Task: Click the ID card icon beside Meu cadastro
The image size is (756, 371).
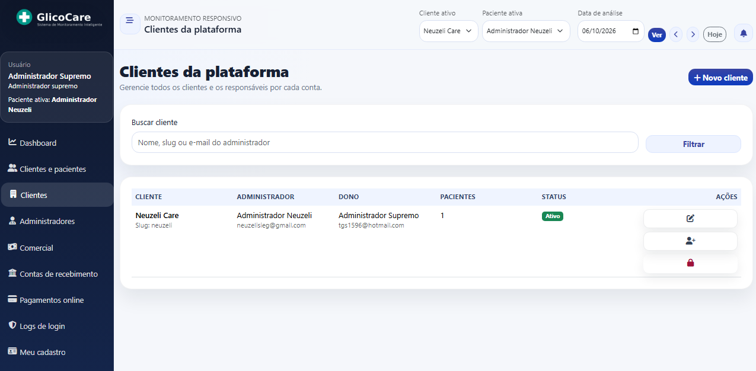Action: point(12,351)
